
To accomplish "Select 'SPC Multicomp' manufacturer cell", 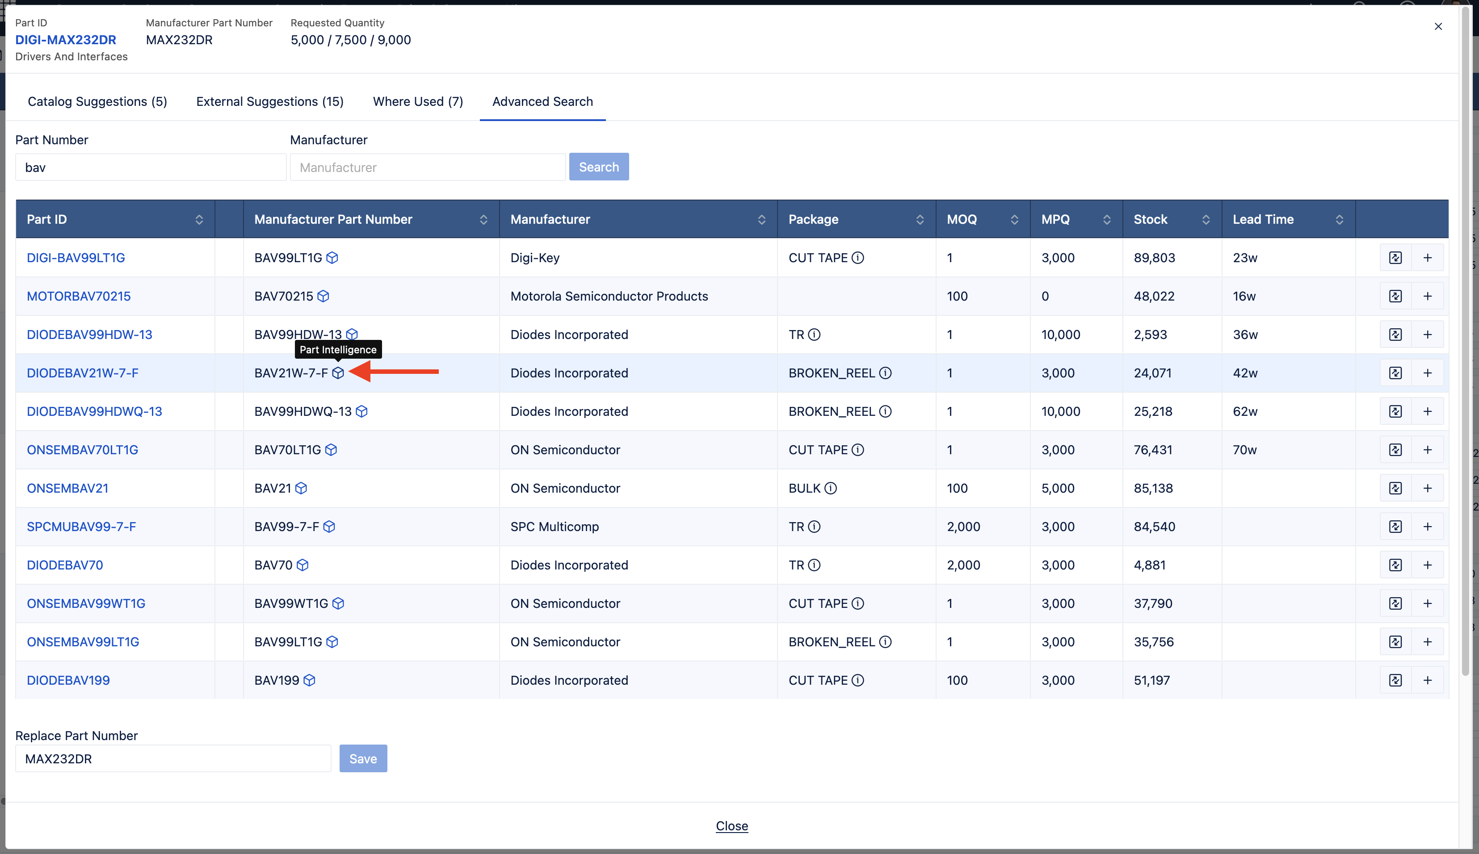I will click(x=639, y=527).
